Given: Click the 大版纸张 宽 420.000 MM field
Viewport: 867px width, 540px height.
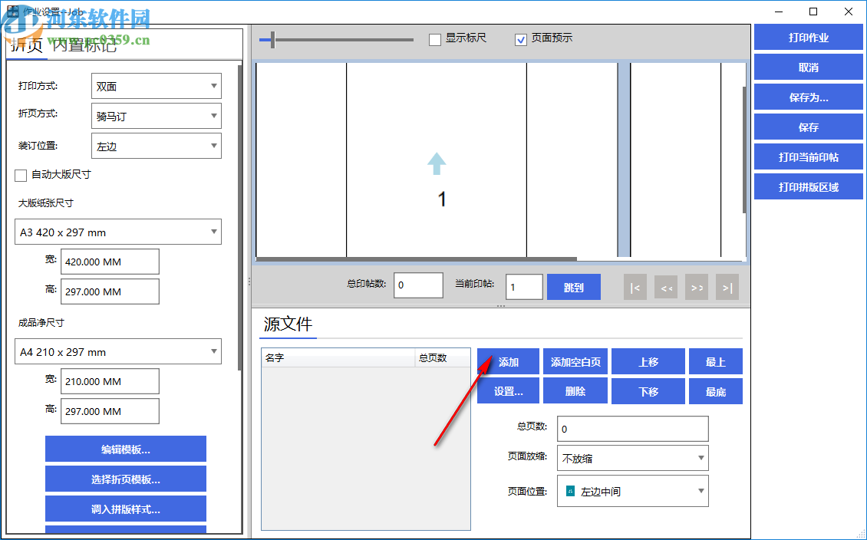Looking at the screenshot, I should (x=110, y=262).
